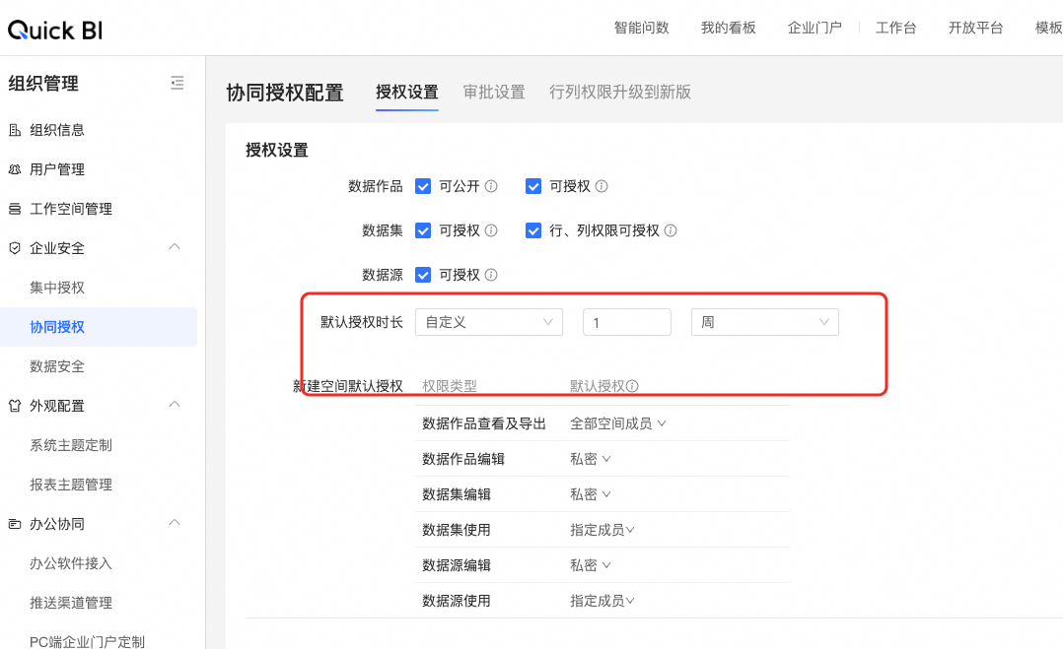Click info icon next to 数据集 可授权
Screen dimensions: 1063x649
pyautogui.click(x=491, y=230)
